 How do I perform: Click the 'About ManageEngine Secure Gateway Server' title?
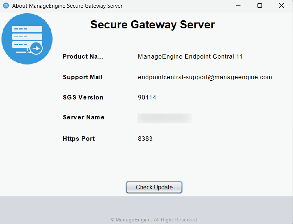[x=67, y=6]
